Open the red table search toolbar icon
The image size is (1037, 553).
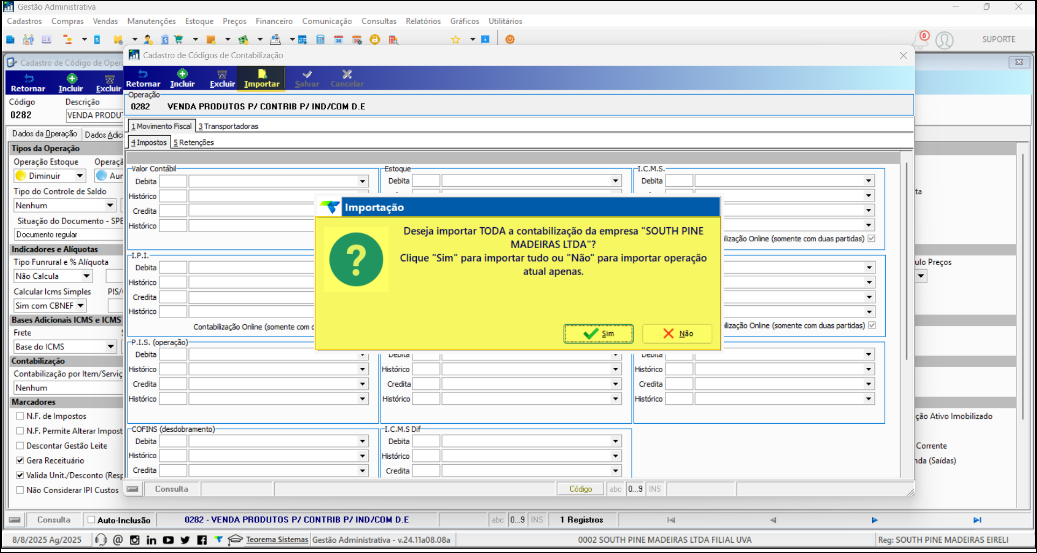(394, 39)
